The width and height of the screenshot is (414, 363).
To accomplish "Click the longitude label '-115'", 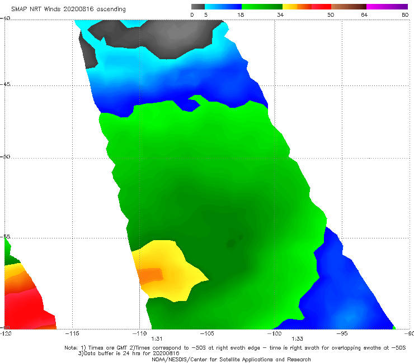I will tap(72, 333).
